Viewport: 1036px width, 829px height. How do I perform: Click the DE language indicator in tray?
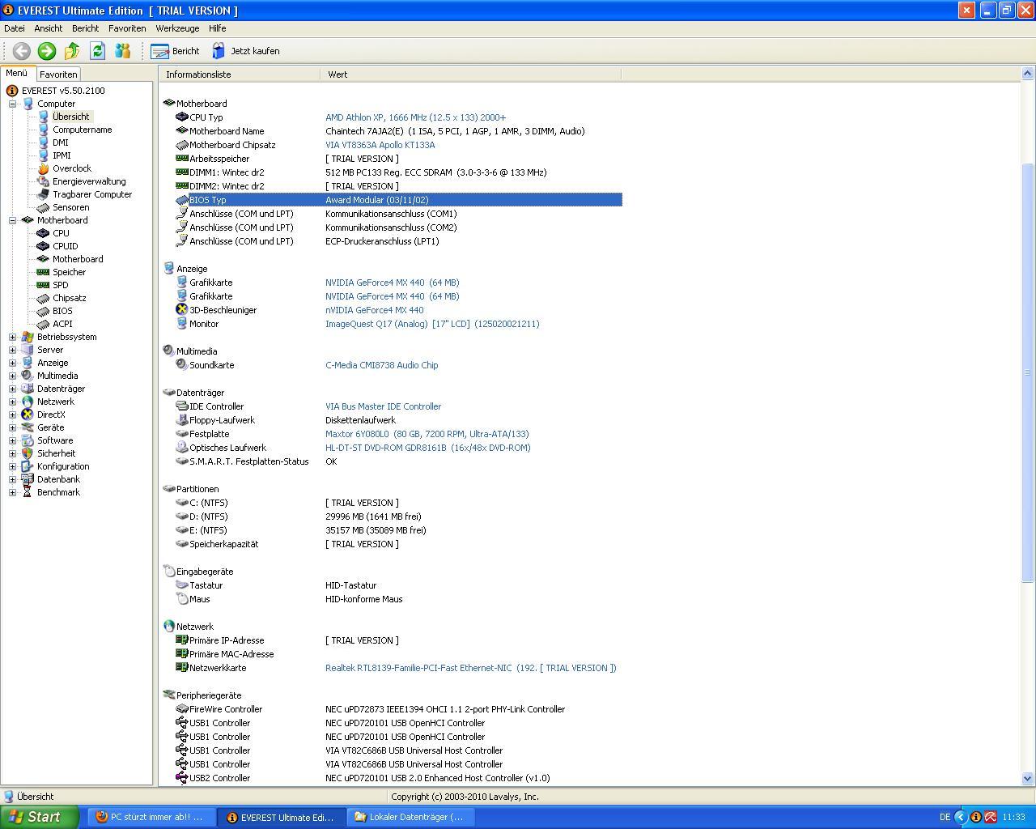tap(945, 818)
